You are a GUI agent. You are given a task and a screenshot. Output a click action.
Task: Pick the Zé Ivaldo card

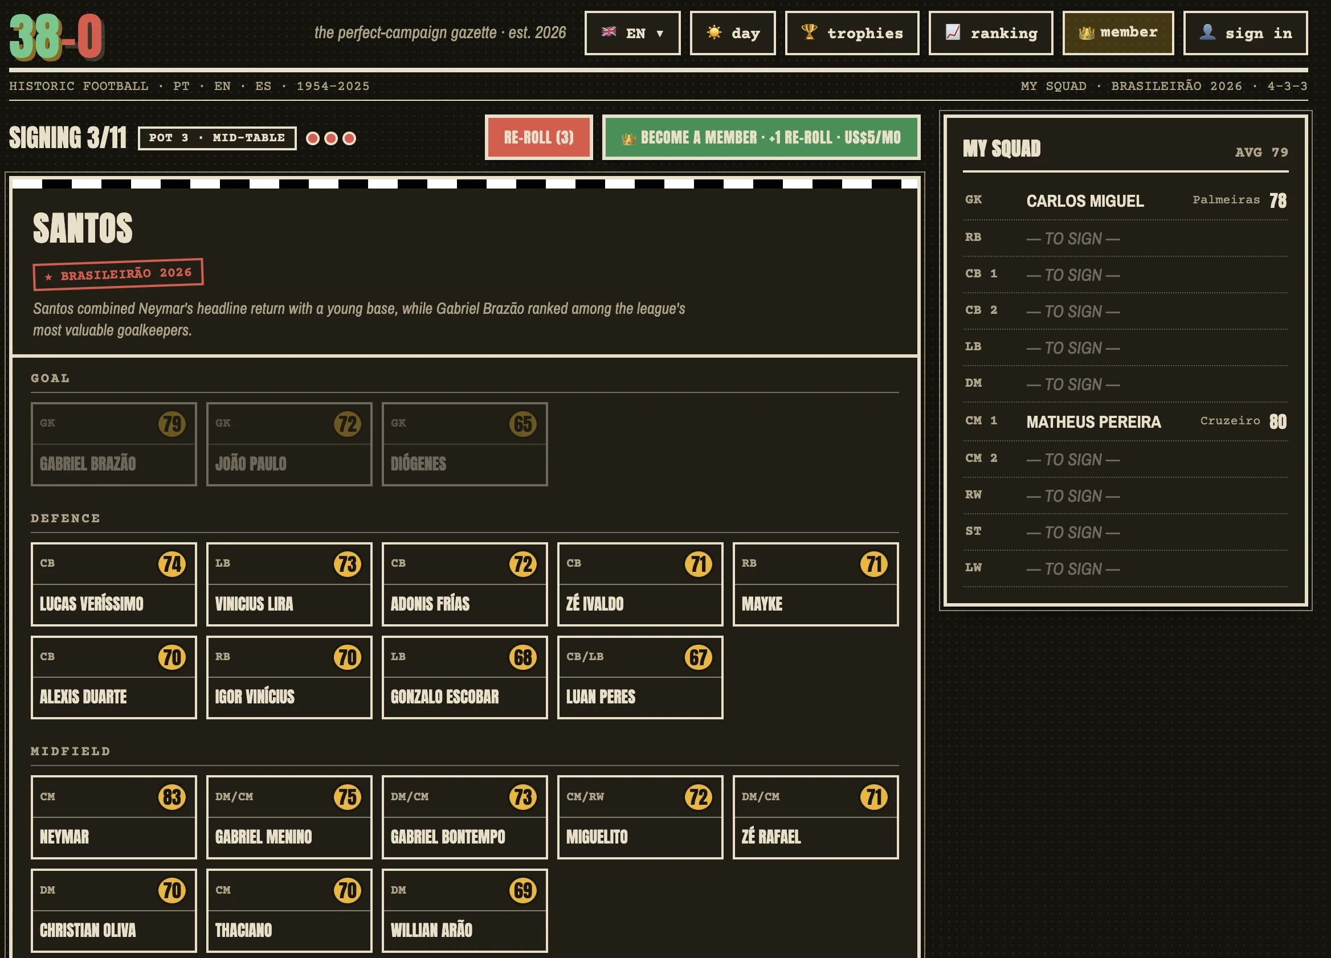[x=640, y=584]
